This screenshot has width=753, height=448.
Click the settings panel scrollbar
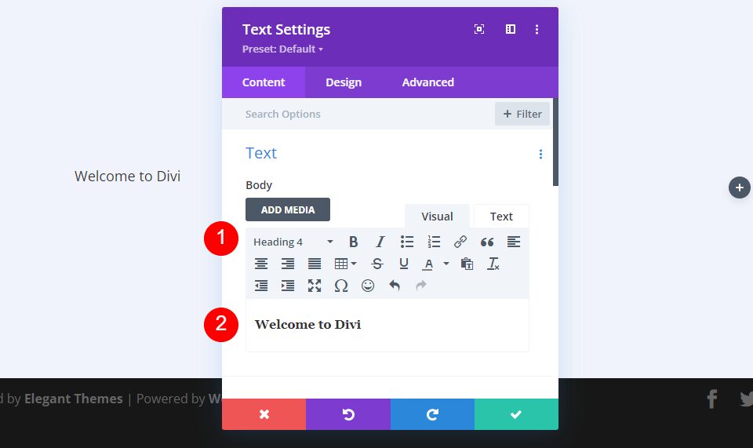[555, 142]
